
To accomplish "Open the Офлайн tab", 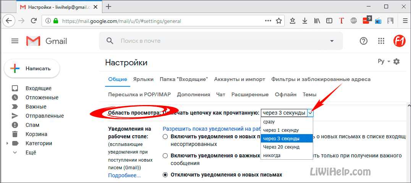I will pos(286,94).
